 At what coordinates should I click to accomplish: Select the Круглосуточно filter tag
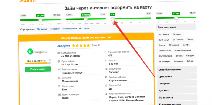point(165,56)
